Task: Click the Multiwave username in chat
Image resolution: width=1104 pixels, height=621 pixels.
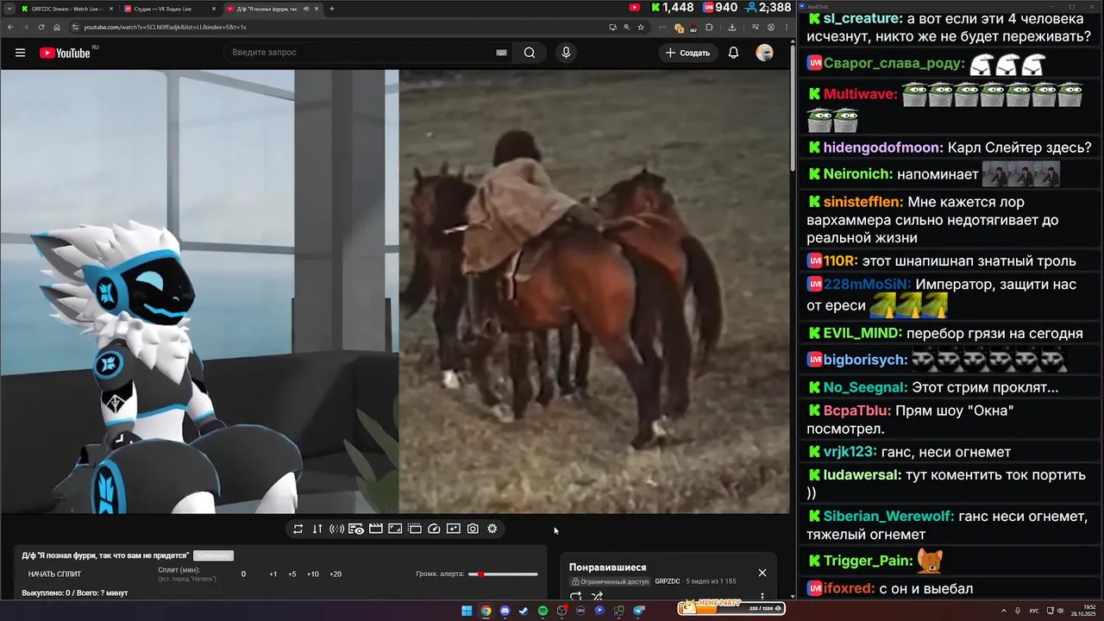Action: [860, 93]
